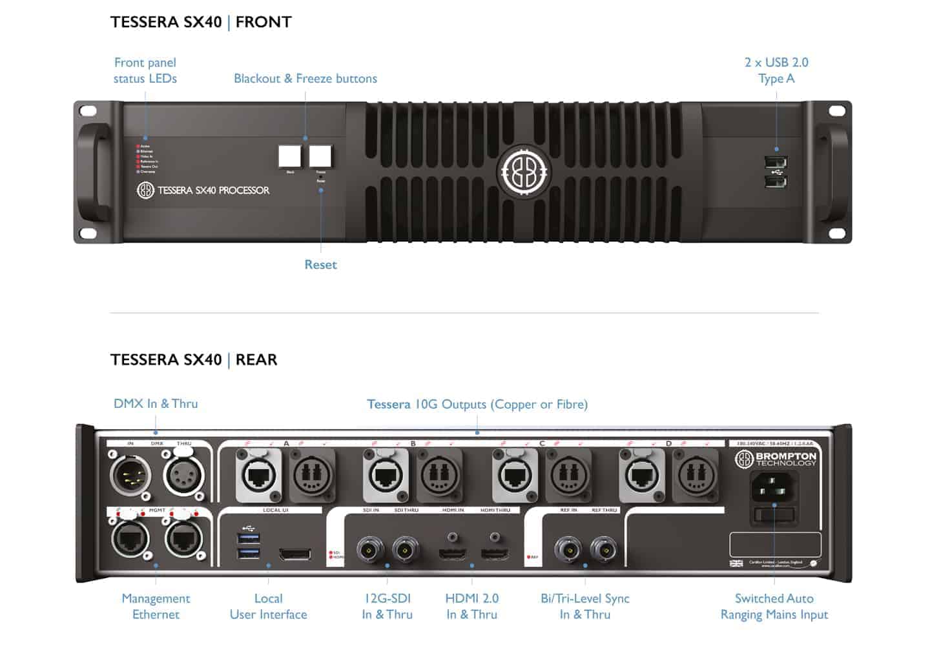Click the "TESSERA SX40 PROCESSOR" front panel text
Viewport: 930px width, 664px height.
coord(214,190)
